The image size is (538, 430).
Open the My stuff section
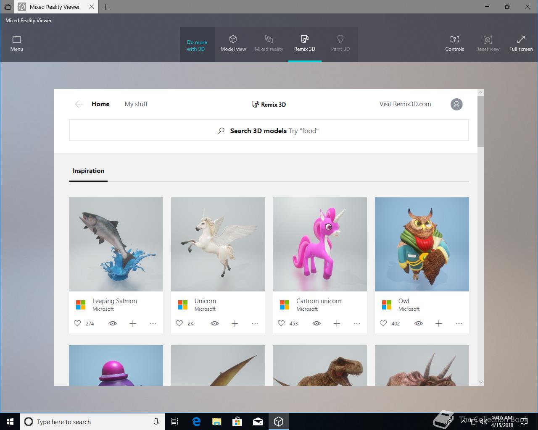point(136,104)
